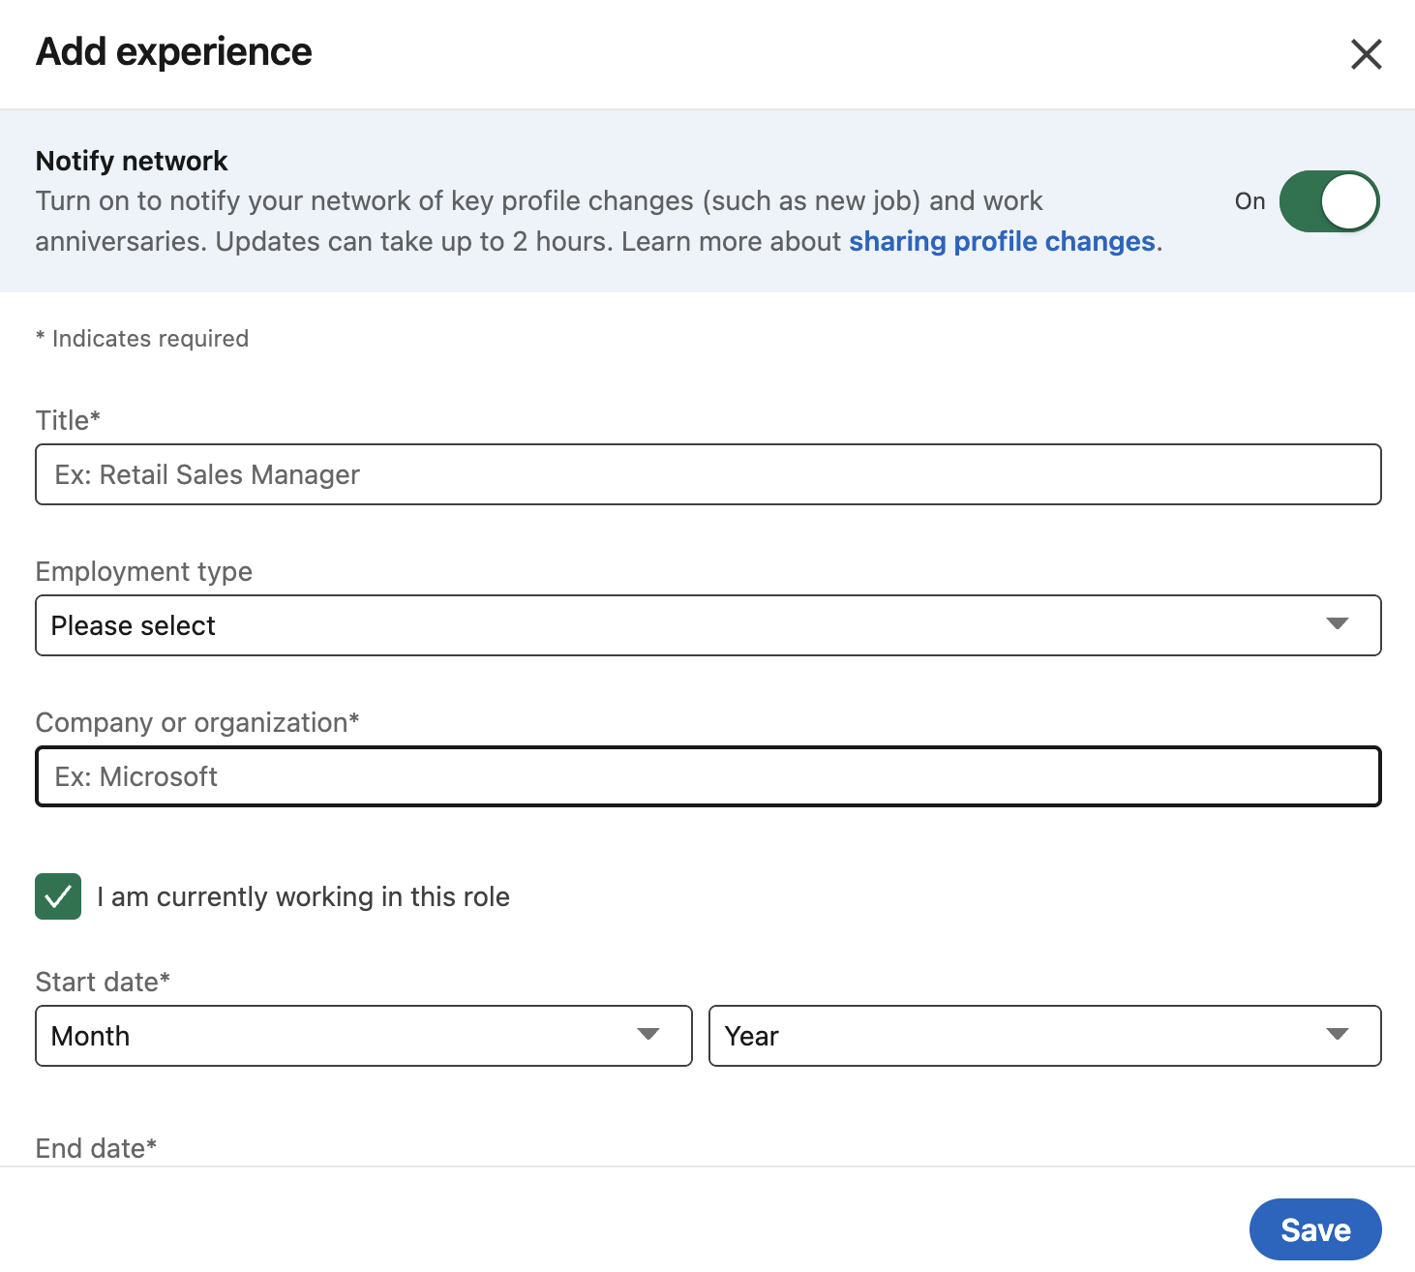
Task: Click the "On" label beside the toggle
Action: 1249,201
